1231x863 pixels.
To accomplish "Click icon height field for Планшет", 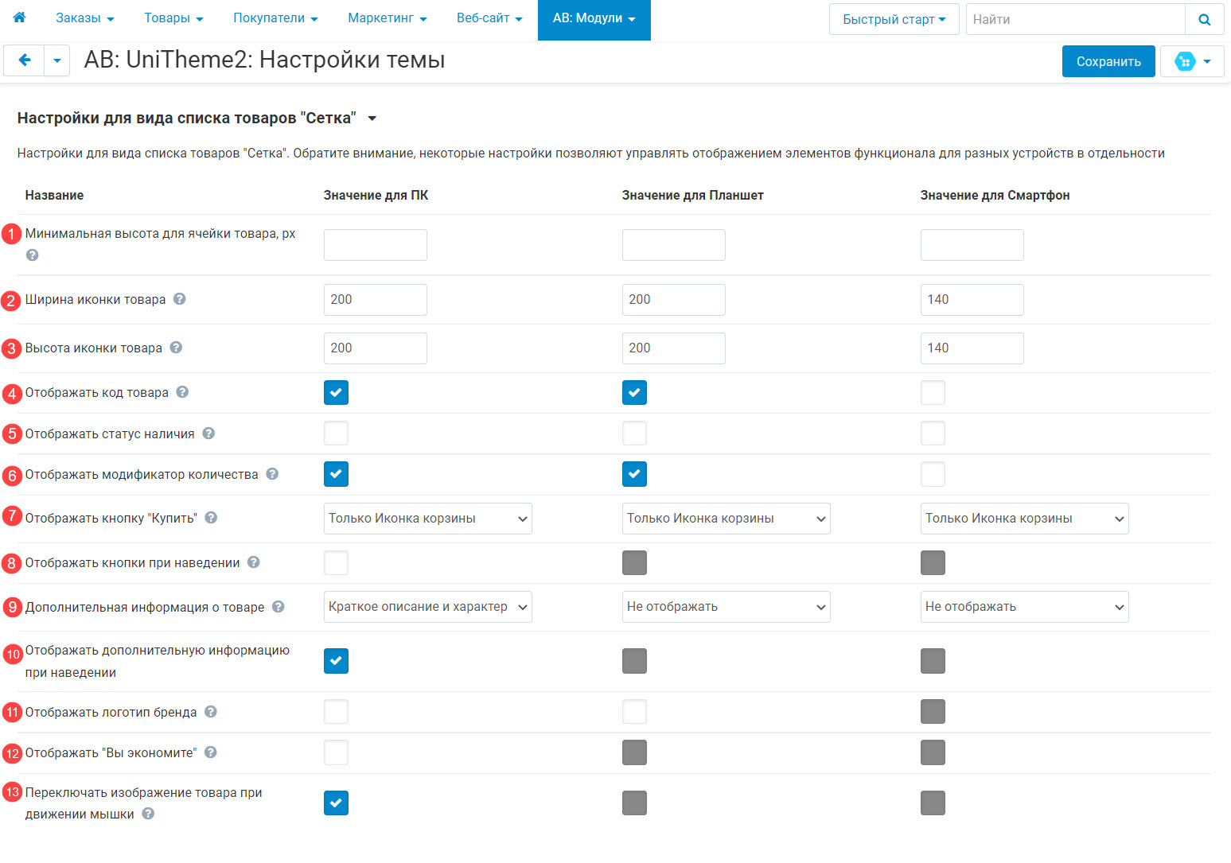I will coord(674,348).
